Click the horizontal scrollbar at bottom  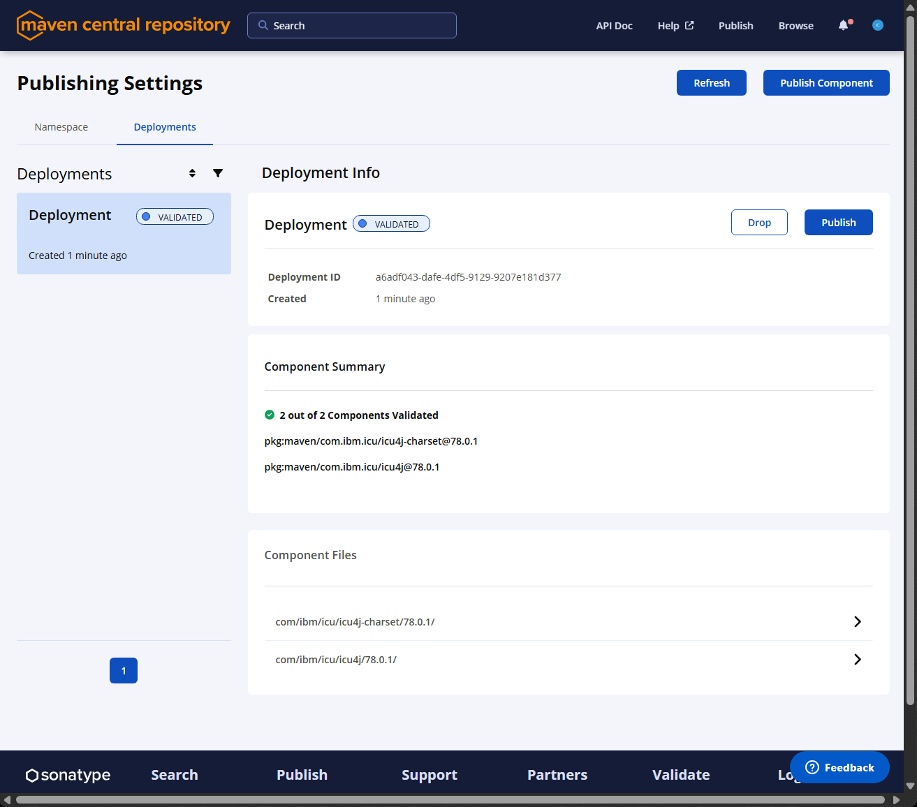450,800
